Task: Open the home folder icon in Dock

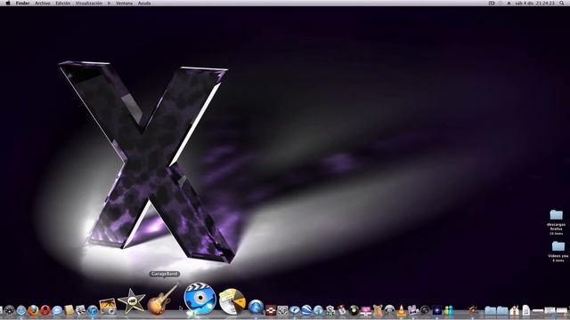Action: [514, 310]
